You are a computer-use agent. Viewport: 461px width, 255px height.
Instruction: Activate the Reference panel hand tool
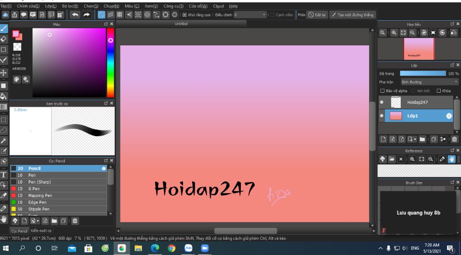(451, 159)
